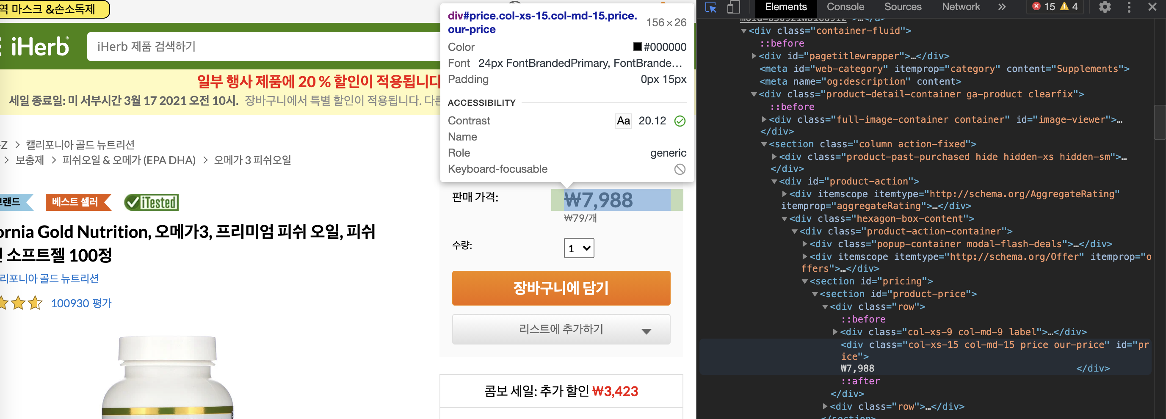Select the ::after pseudo-element line
The width and height of the screenshot is (1166, 419).
click(860, 381)
